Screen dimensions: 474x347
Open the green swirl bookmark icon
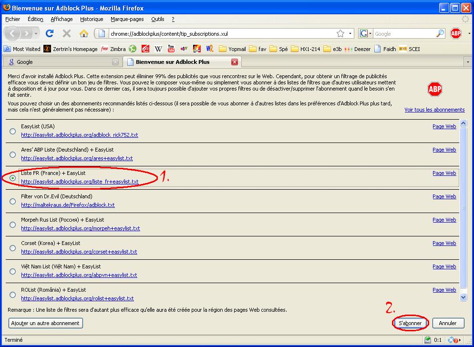pyautogui.click(x=133, y=49)
